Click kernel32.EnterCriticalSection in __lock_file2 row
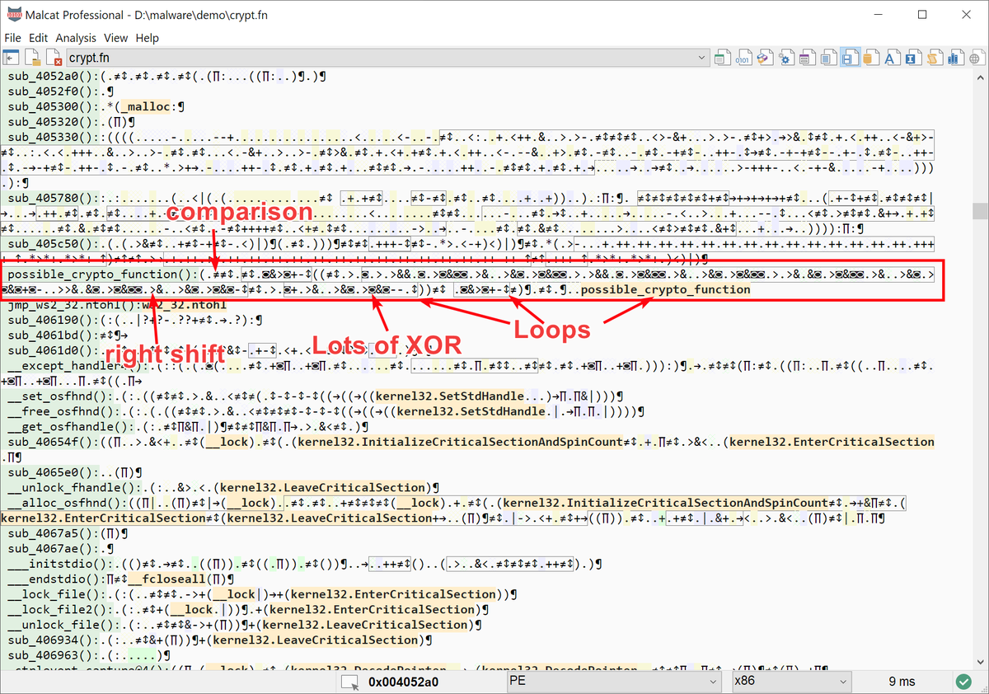This screenshot has width=989, height=694. pyautogui.click(x=373, y=609)
